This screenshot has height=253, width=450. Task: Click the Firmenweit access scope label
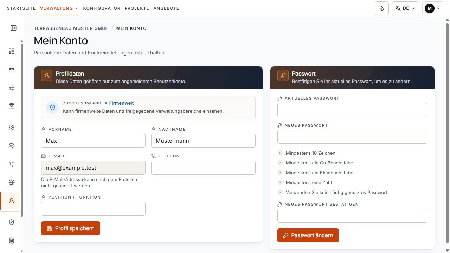(x=121, y=103)
